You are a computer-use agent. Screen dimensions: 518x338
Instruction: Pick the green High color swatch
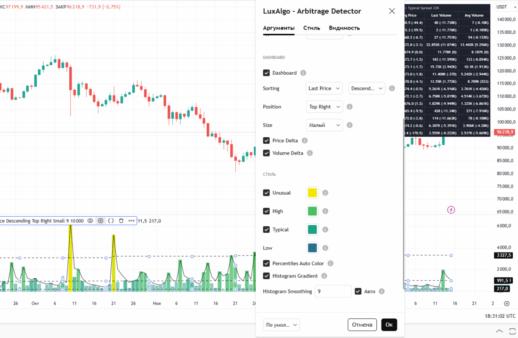(x=313, y=212)
